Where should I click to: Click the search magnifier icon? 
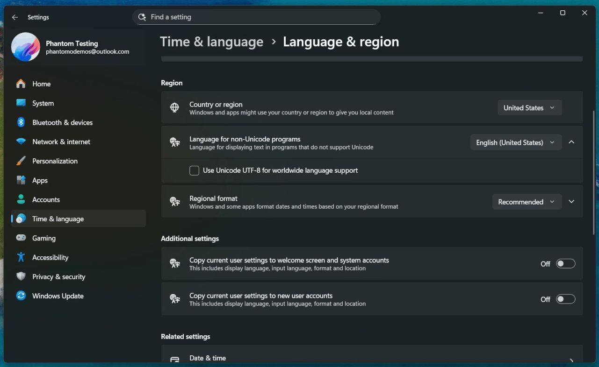click(142, 17)
